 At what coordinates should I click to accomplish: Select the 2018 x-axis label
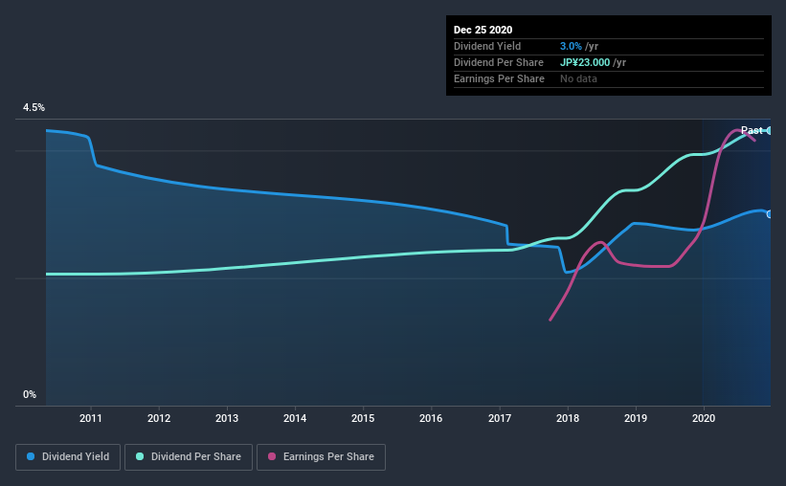568,418
